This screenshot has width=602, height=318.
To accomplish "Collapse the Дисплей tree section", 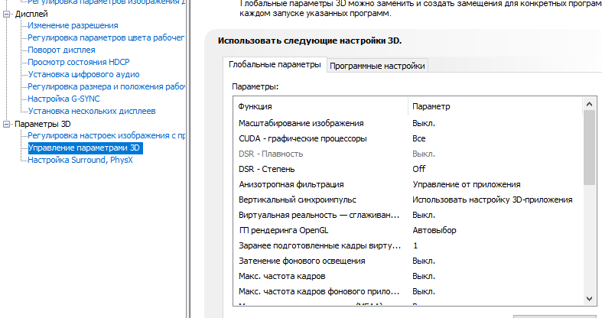I will [8, 14].
